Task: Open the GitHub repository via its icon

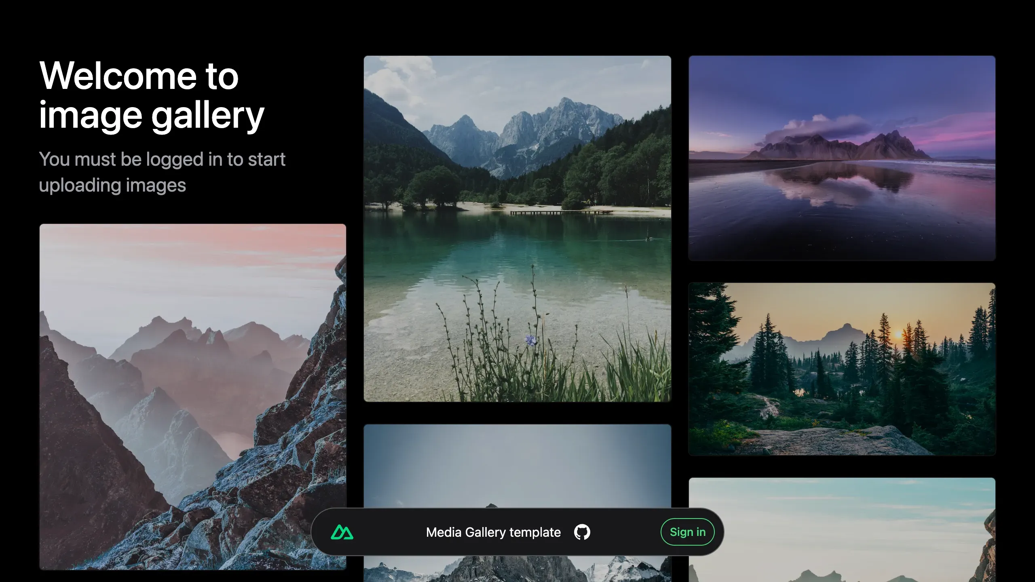Action: [581, 532]
